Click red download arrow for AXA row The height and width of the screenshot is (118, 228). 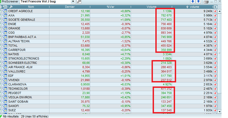(215, 15)
